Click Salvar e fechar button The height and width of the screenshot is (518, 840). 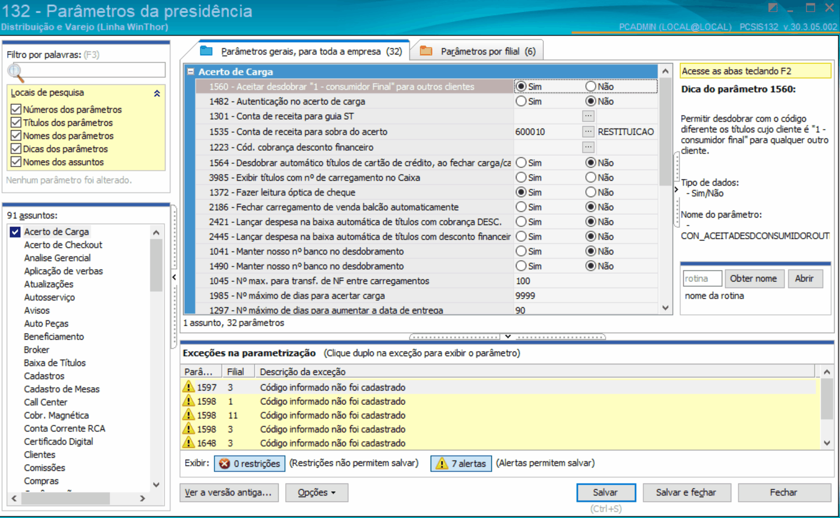tap(686, 492)
